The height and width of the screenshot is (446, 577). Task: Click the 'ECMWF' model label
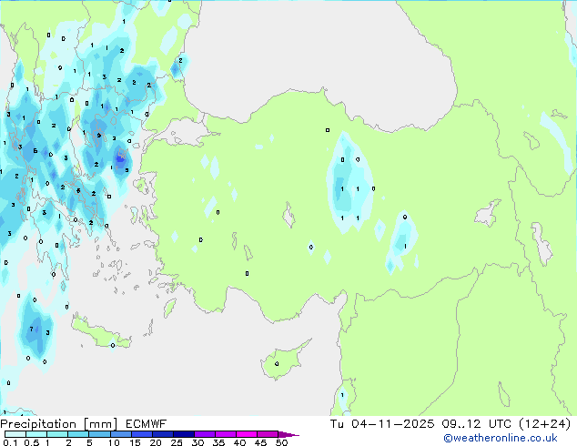point(147,424)
